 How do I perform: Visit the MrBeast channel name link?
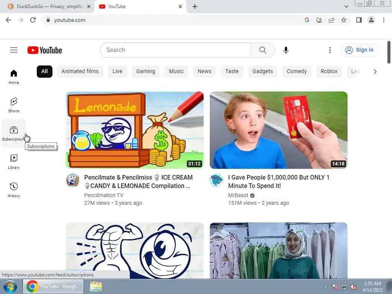[x=238, y=195]
